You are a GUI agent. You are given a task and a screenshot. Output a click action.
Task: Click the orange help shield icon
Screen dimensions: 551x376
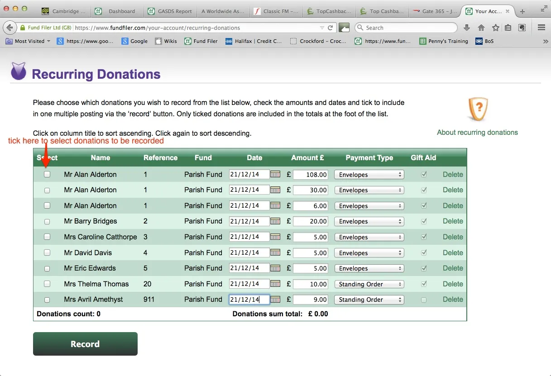tap(477, 109)
